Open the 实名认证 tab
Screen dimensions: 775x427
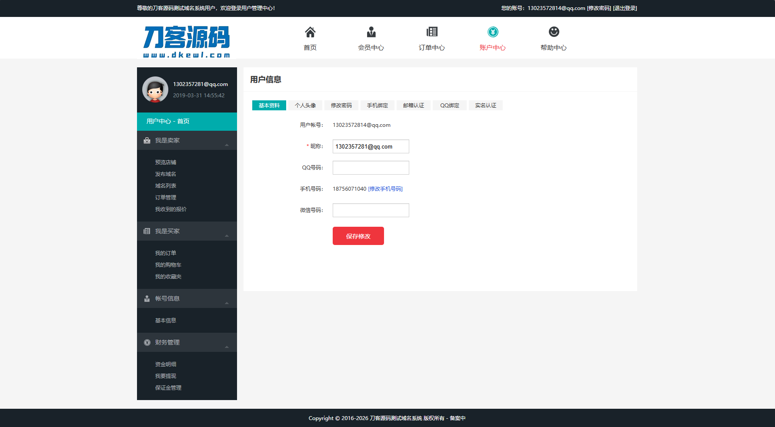coord(485,105)
